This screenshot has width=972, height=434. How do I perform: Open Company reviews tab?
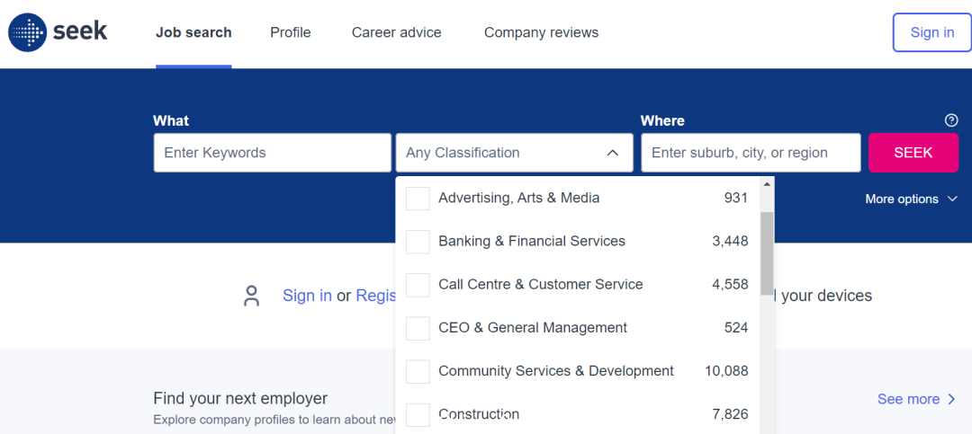(541, 33)
